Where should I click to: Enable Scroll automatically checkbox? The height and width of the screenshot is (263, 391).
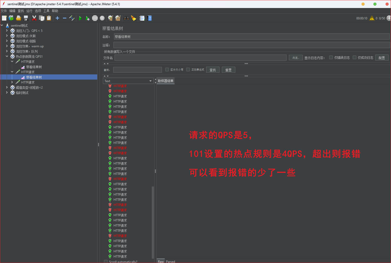106,261
